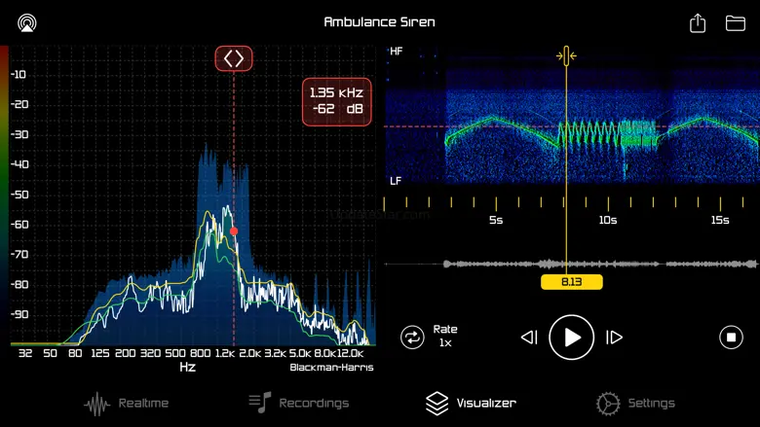The image size is (760, 427).
Task: Click the LF label on spectrogram
Action: 396,181
